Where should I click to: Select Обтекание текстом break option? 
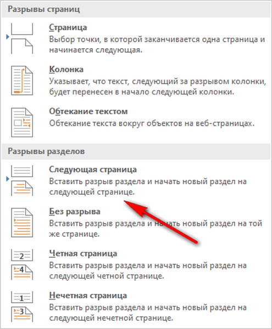(x=136, y=122)
